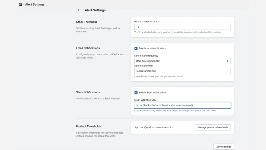
Task: Uncheck Enable email notifications checkbox
Action: (136, 48)
